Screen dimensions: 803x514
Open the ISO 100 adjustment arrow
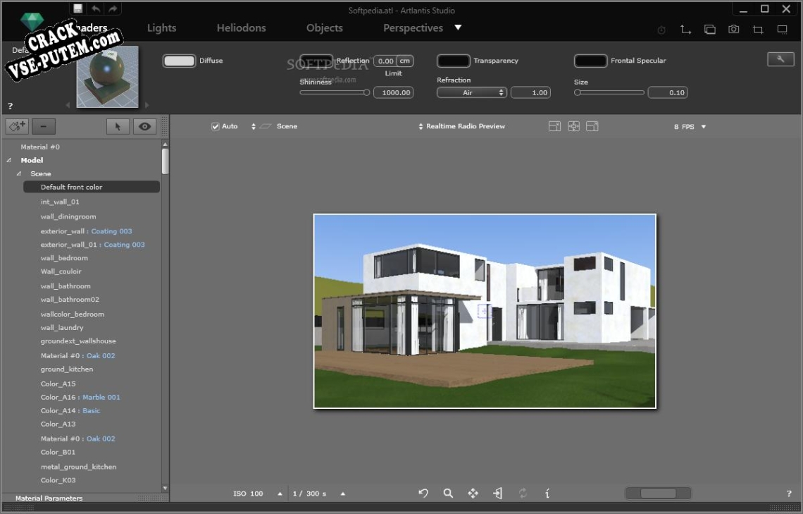tap(280, 494)
